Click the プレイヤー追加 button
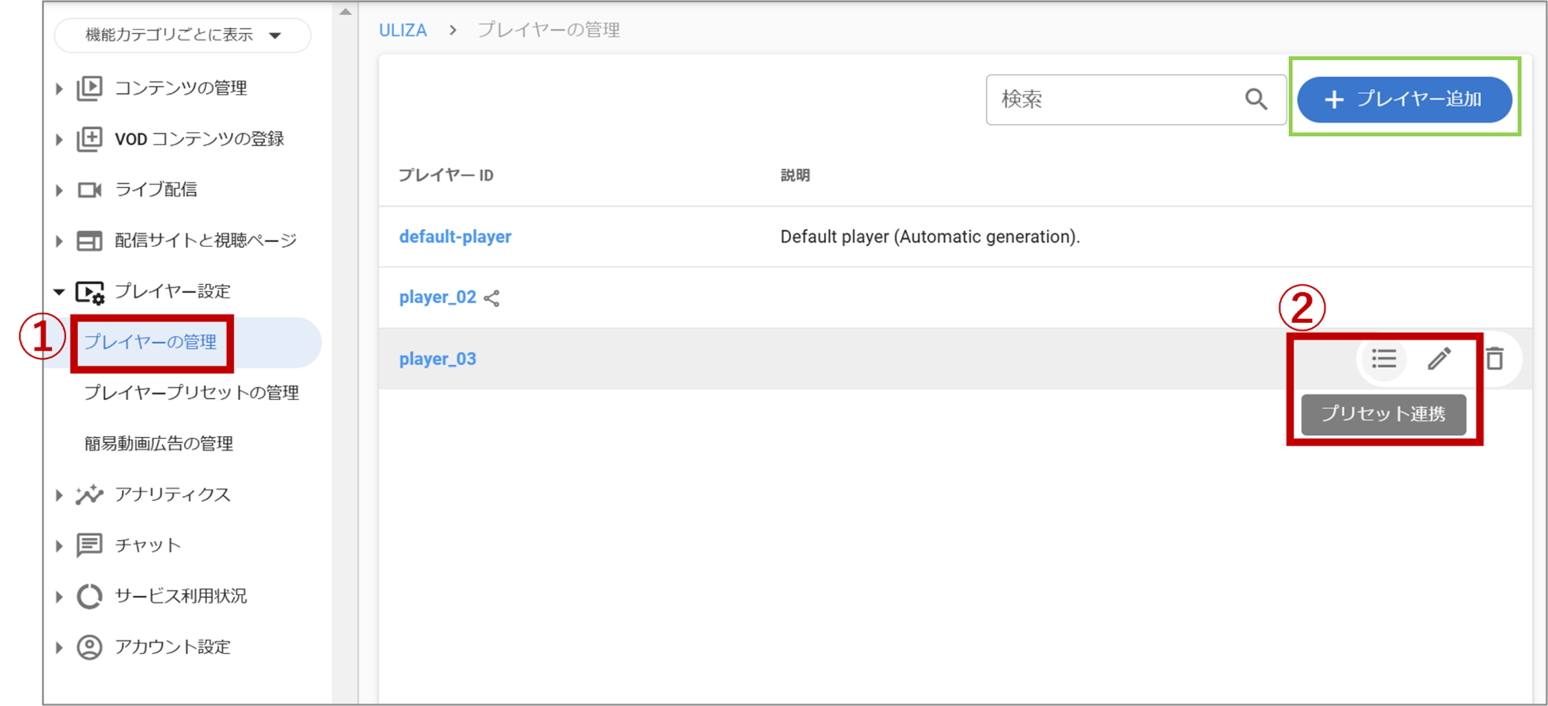Screen dimensions: 1548x706 tap(1405, 100)
